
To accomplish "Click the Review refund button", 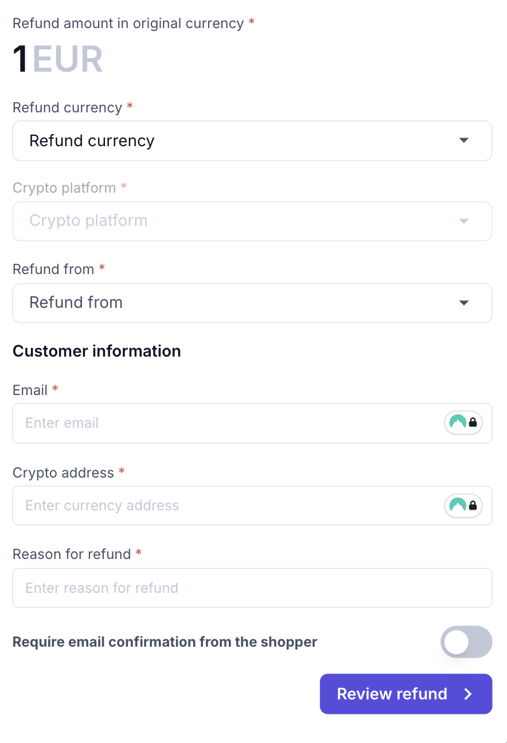I will [405, 694].
